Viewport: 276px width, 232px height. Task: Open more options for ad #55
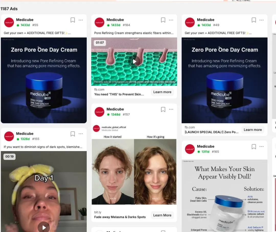pyautogui.click(x=80, y=20)
